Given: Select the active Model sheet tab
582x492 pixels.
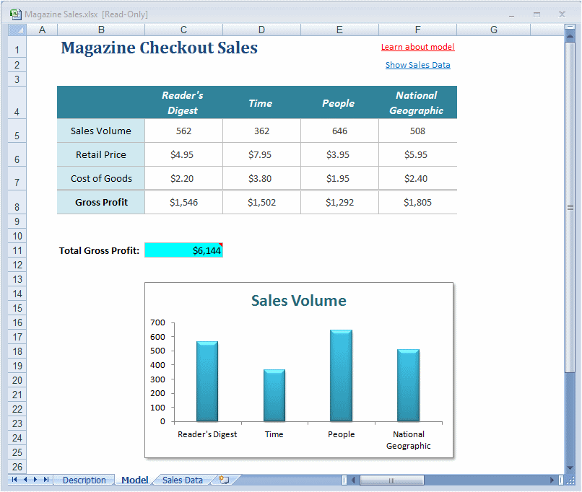Looking at the screenshot, I should pyautogui.click(x=134, y=479).
